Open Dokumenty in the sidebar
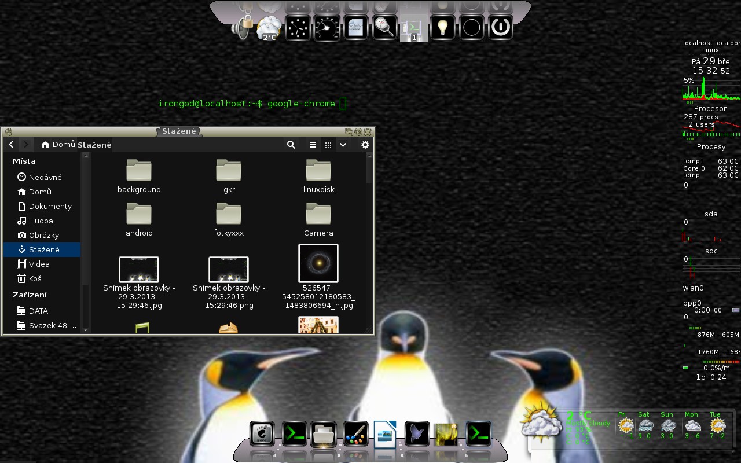This screenshot has width=741, height=463. click(x=42, y=206)
